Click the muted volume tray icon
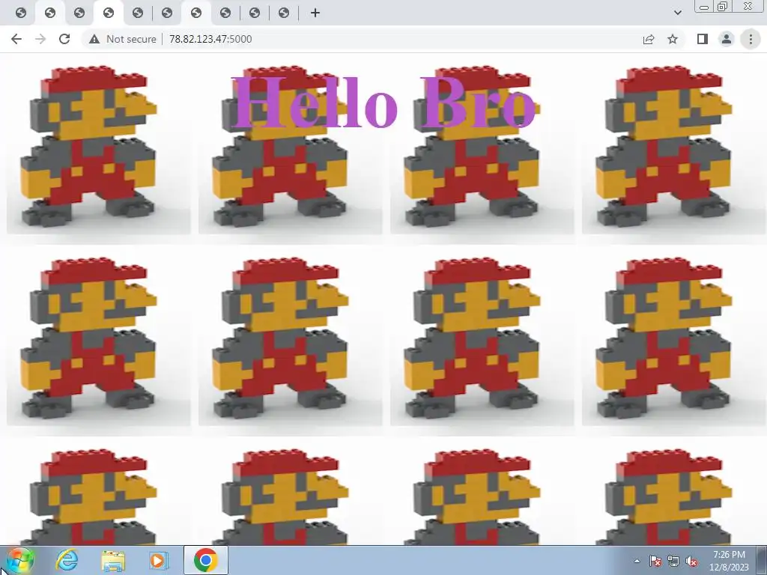The image size is (767, 575). pos(691,561)
